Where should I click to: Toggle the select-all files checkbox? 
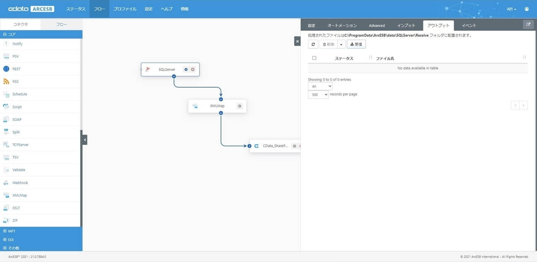[314, 58]
